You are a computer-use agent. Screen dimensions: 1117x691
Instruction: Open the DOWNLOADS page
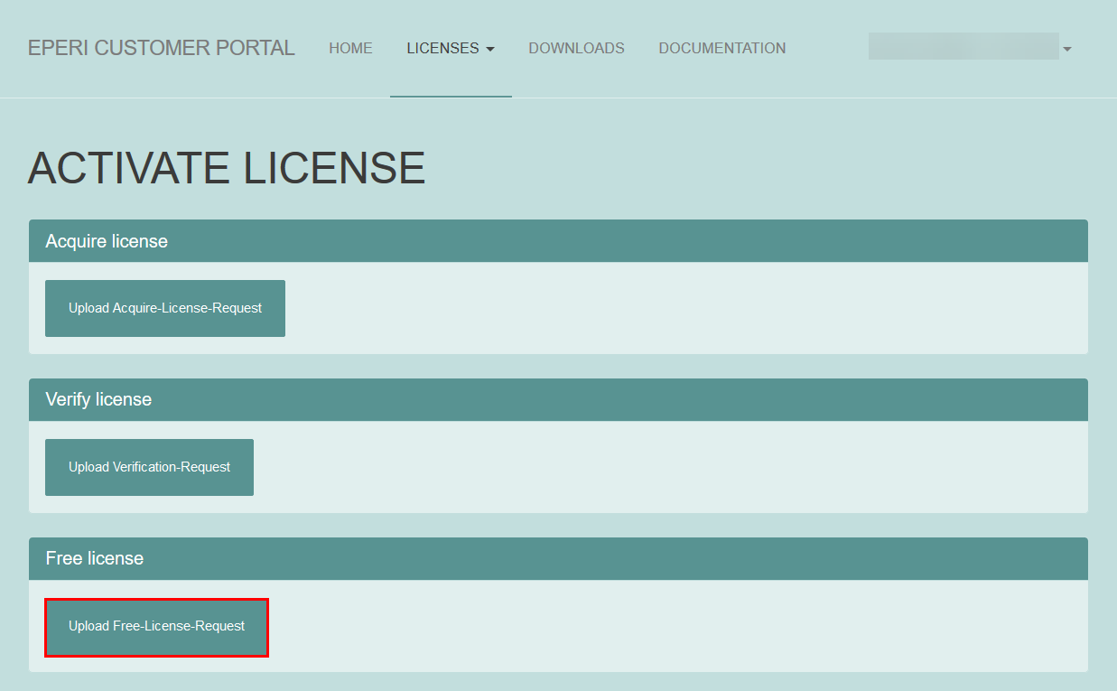click(576, 48)
